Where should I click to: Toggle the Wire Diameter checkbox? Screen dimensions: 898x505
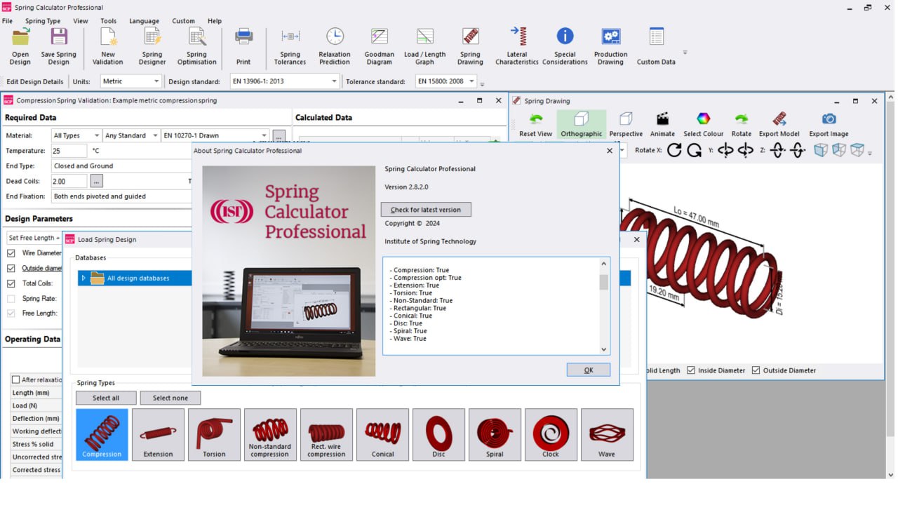[x=11, y=253]
